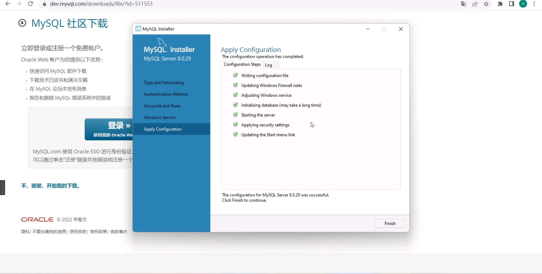542x274 pixels.
Task: Open the 商标政策 footer link
Action: point(99,232)
